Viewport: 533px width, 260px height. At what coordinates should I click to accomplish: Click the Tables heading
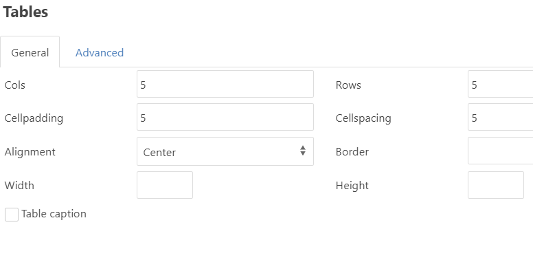coord(25,12)
